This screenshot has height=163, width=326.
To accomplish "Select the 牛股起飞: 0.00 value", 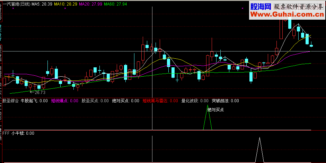I will [34, 101].
